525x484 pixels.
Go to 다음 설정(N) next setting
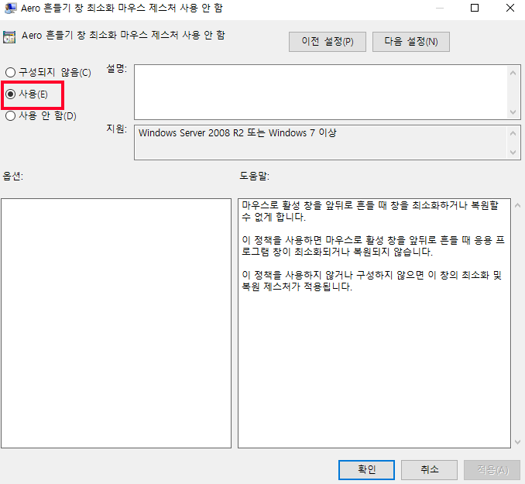point(411,42)
